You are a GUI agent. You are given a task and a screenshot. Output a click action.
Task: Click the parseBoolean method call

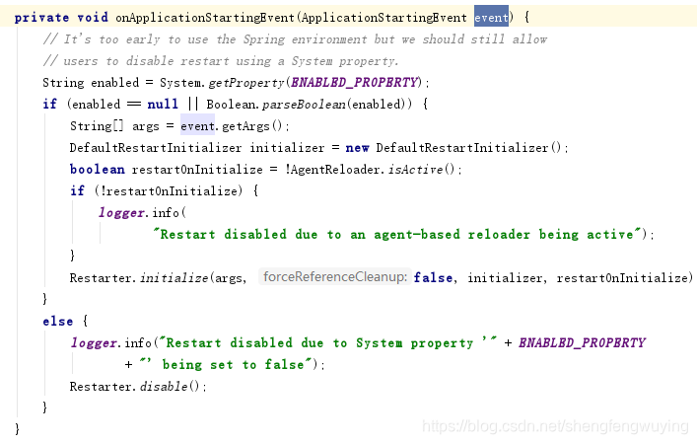coord(304,105)
